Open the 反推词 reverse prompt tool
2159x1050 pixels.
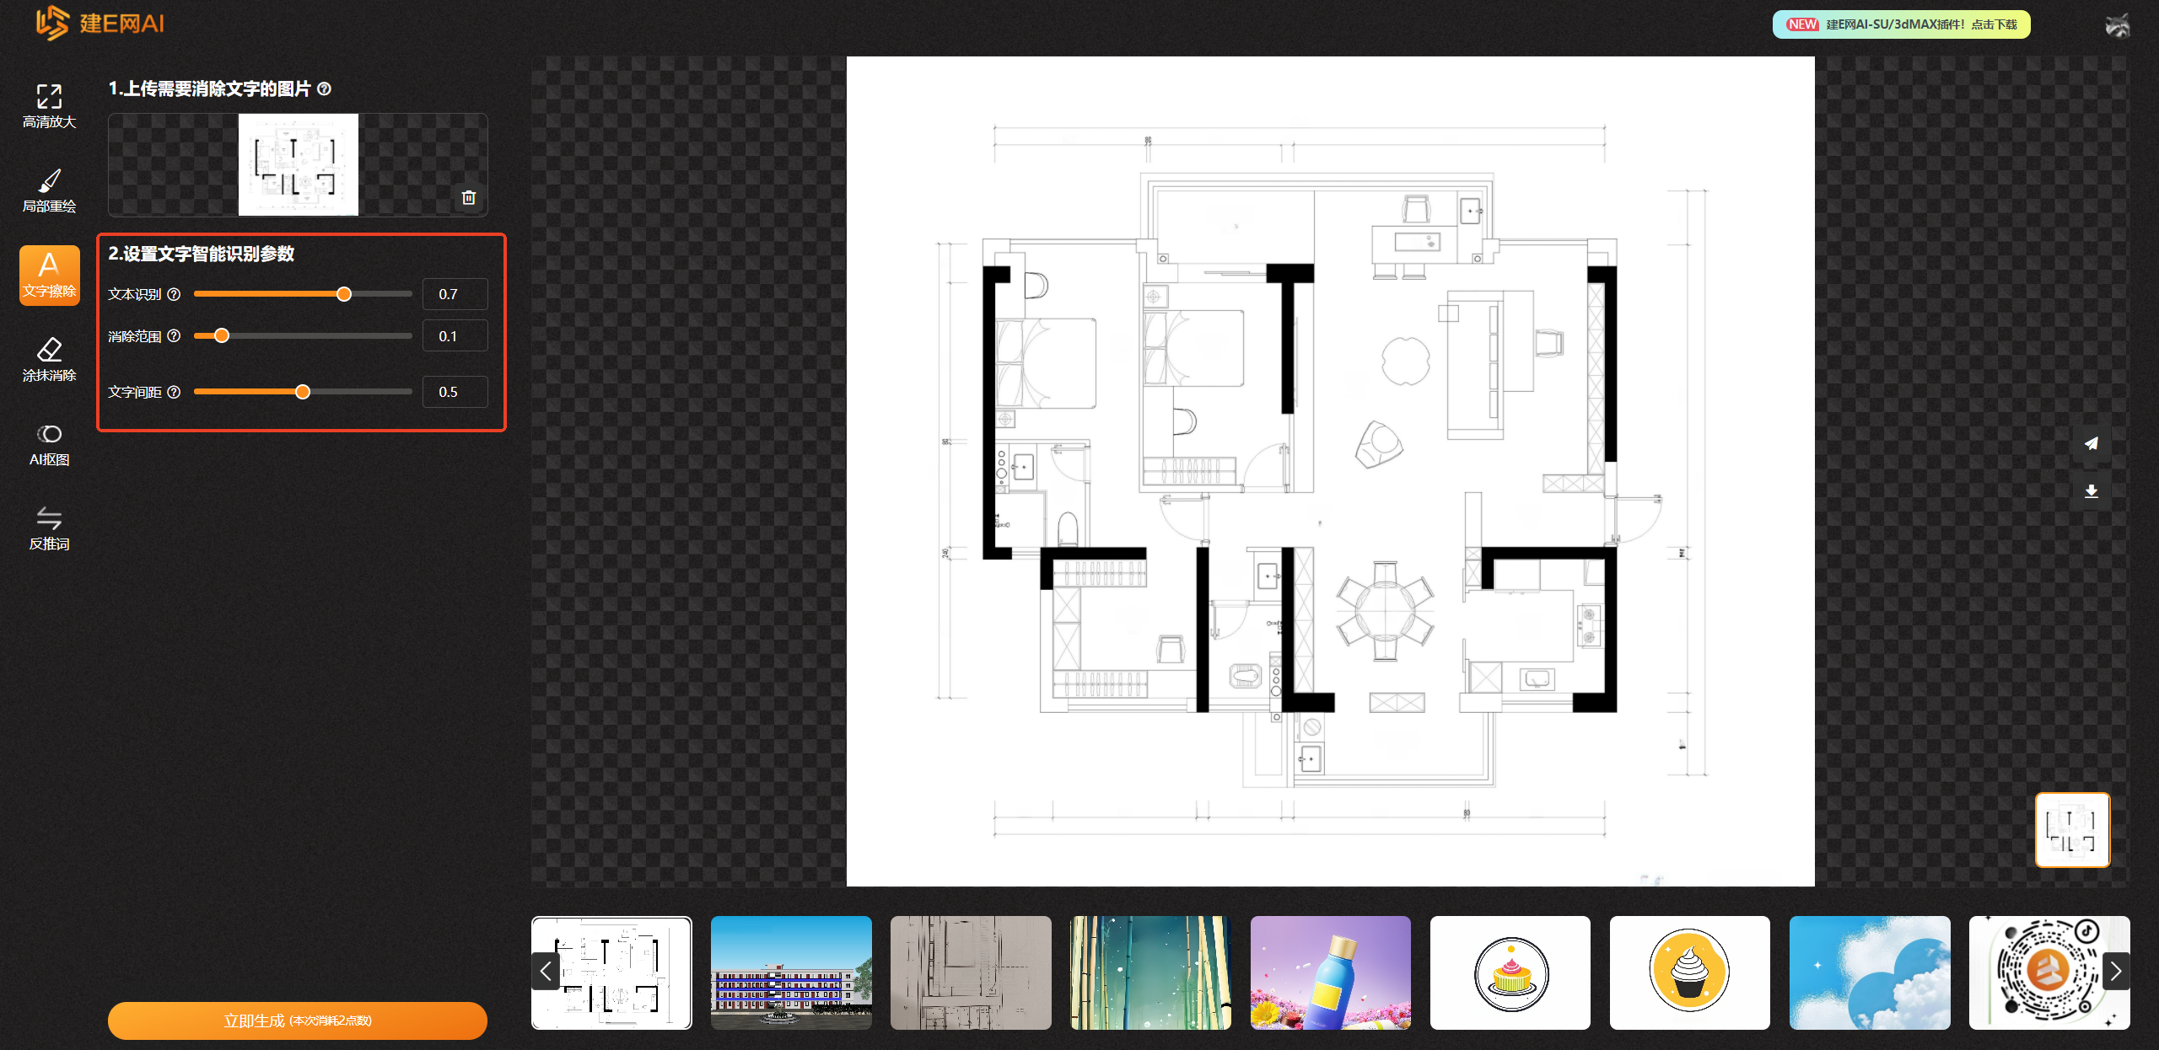click(x=49, y=528)
